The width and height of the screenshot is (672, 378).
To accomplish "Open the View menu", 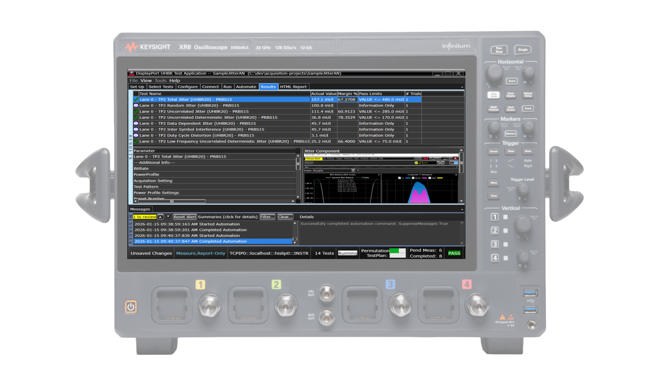I will tap(146, 80).
